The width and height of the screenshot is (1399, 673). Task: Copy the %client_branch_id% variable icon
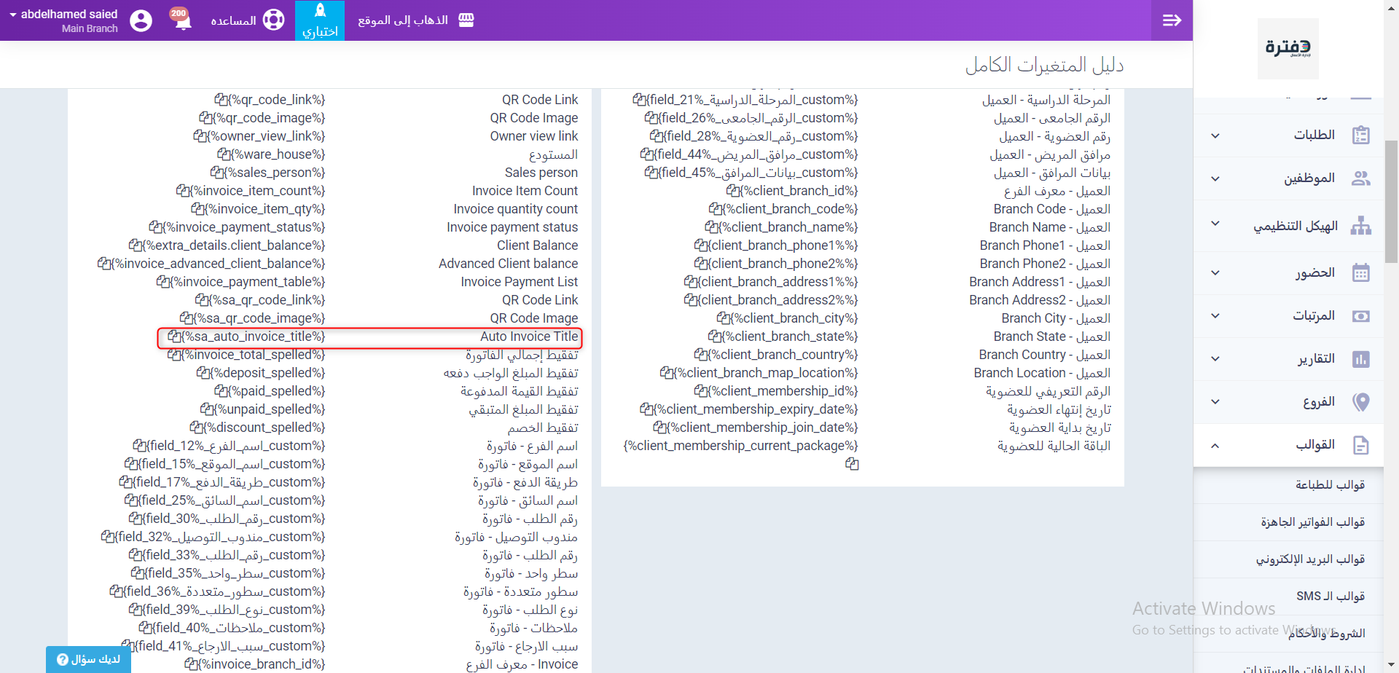click(733, 191)
